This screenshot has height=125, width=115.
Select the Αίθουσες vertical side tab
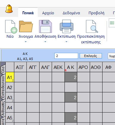click(x=3, y=109)
